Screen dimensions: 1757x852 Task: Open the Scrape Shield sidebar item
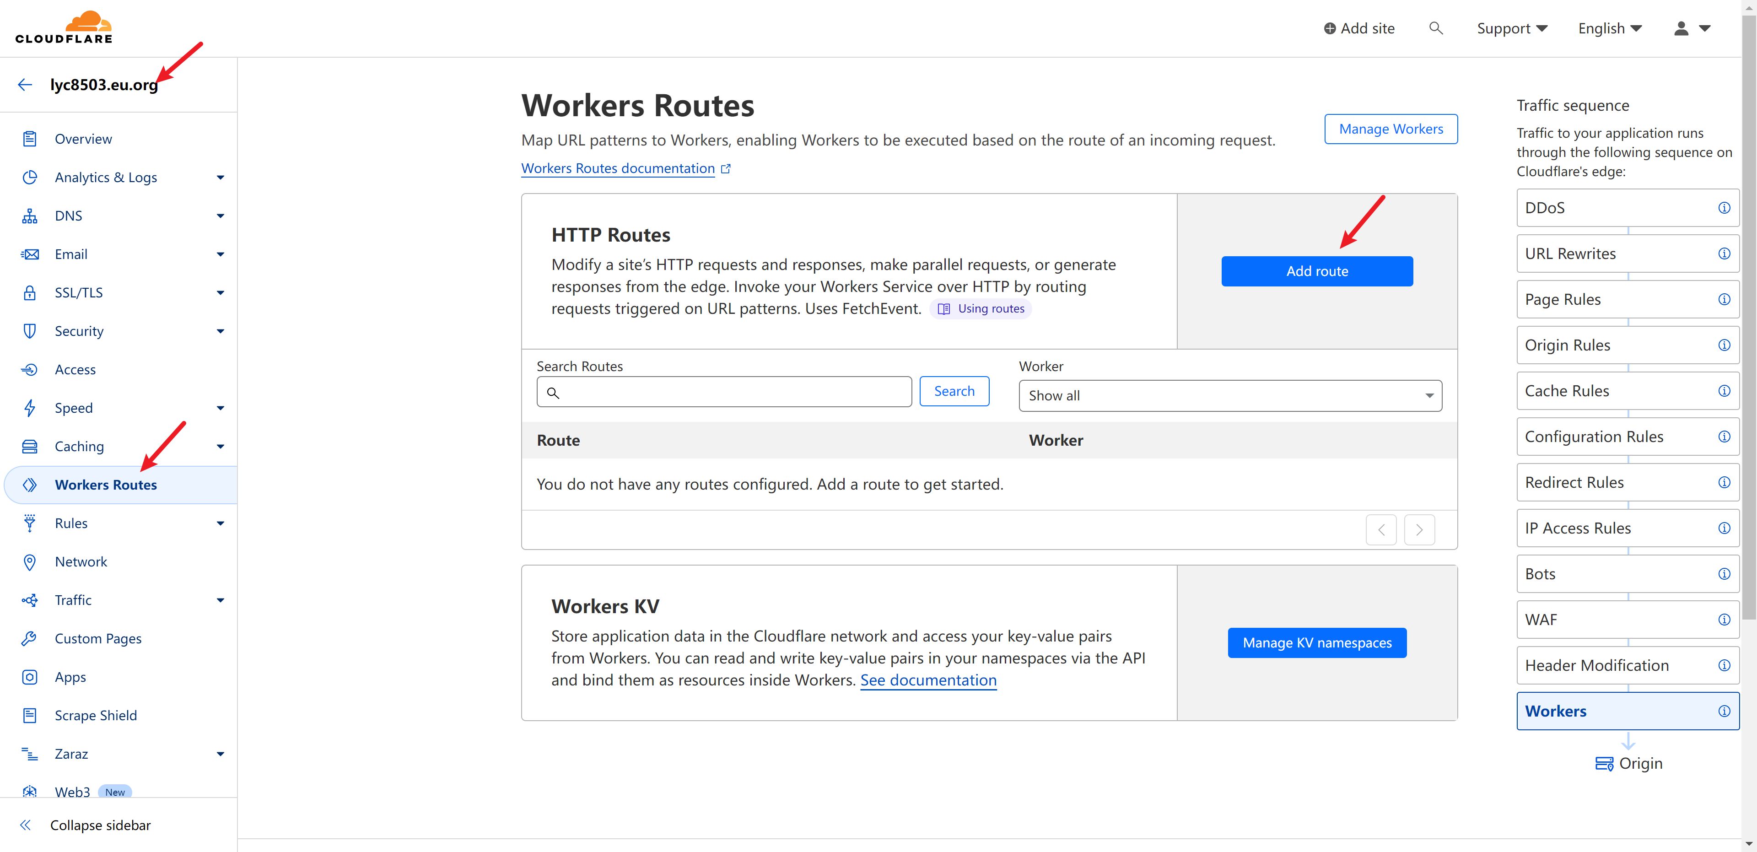pyautogui.click(x=96, y=715)
